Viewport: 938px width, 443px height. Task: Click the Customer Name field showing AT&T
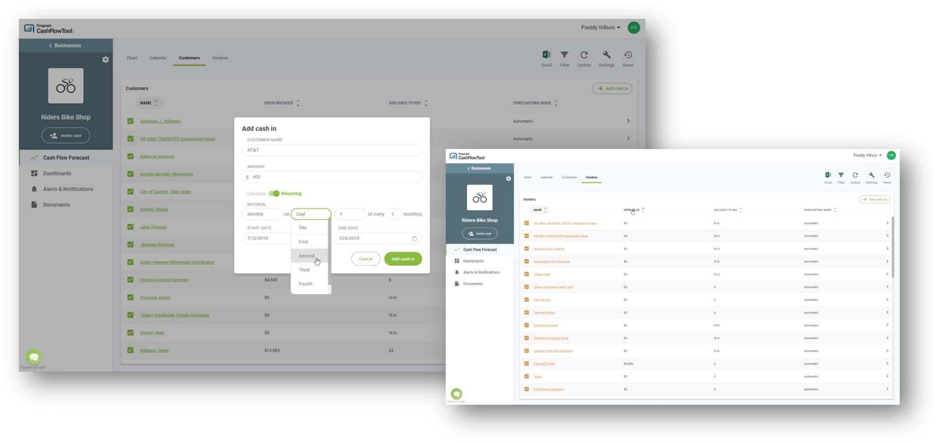coord(332,150)
